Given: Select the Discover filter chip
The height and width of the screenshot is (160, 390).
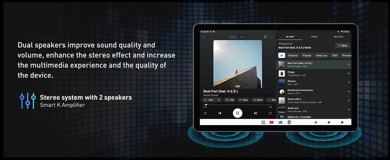Looking at the screenshot, I should (293, 55).
